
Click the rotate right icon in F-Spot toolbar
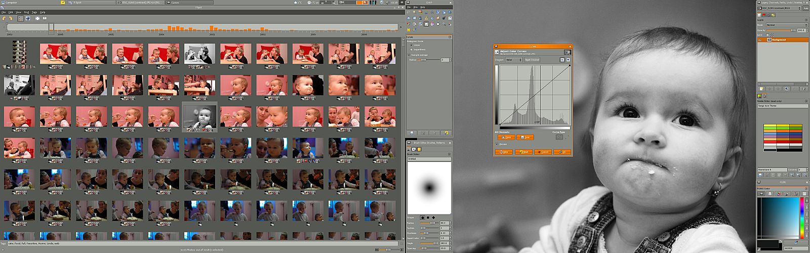click(10, 18)
